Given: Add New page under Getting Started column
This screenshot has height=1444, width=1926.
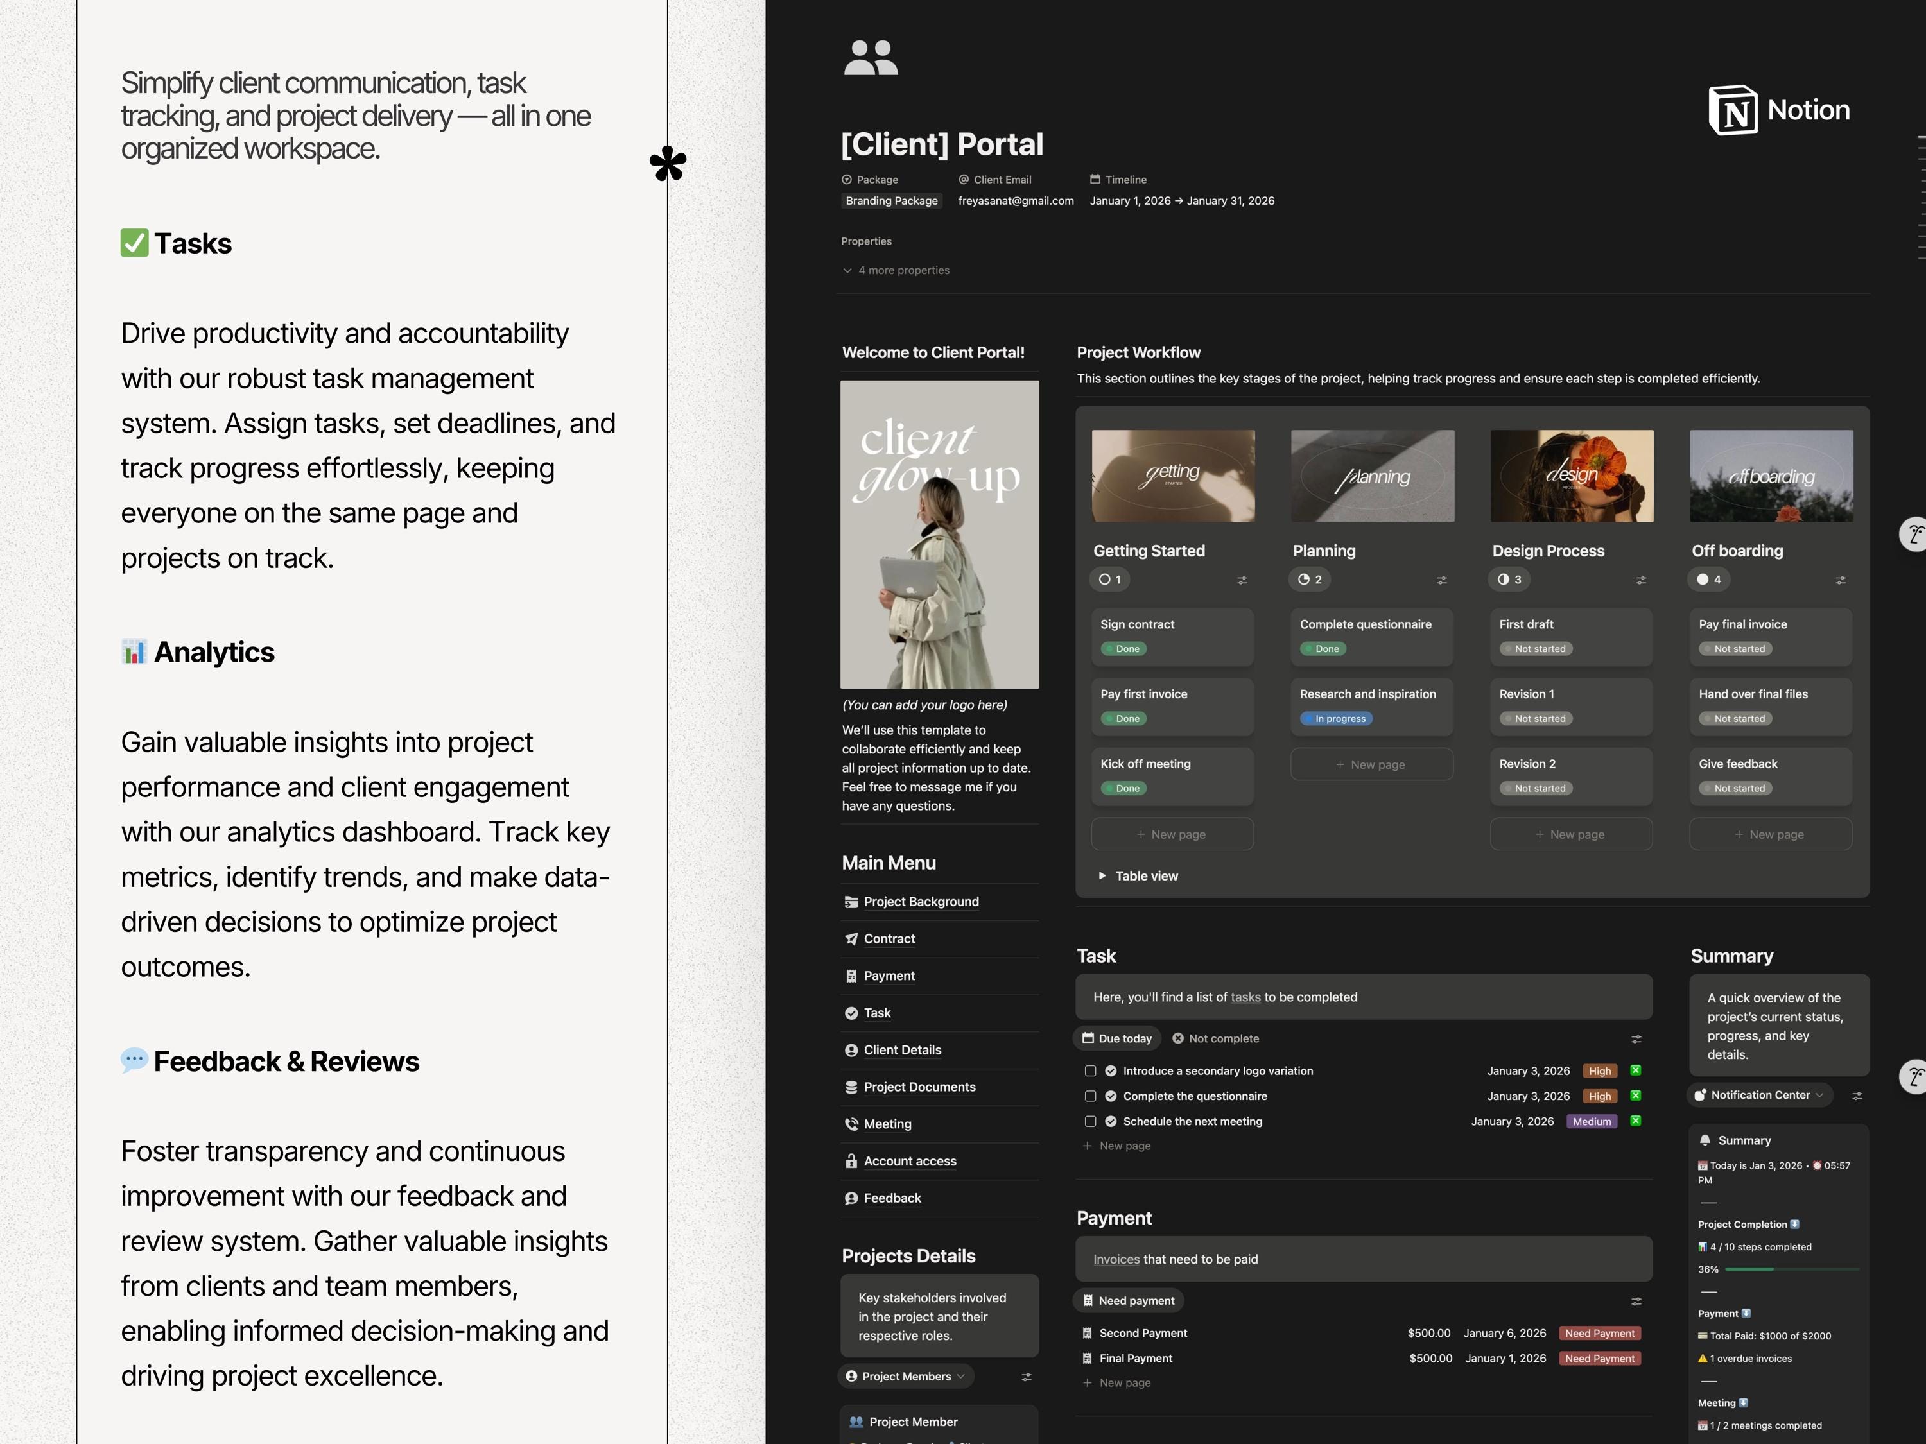Looking at the screenshot, I should click(1172, 834).
